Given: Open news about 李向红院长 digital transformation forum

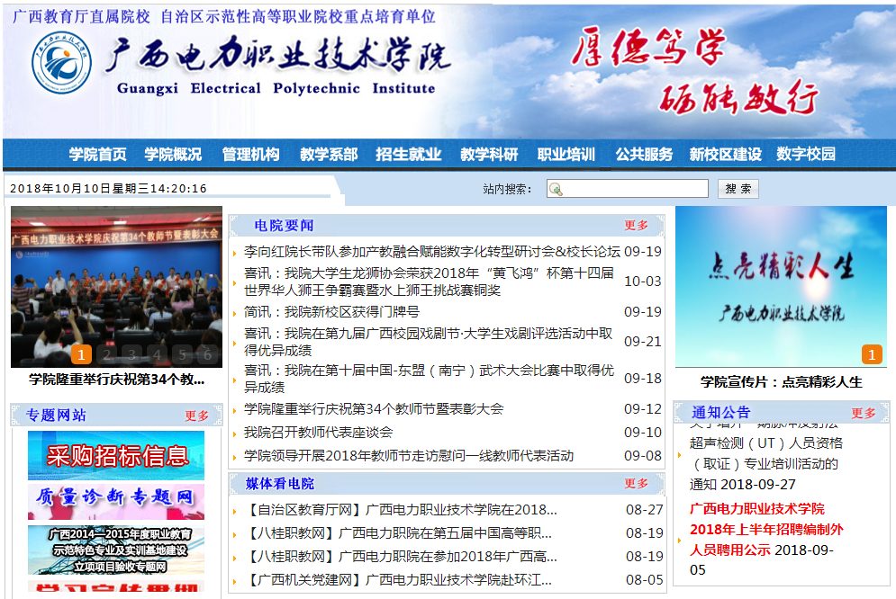Looking at the screenshot, I should point(432,251).
